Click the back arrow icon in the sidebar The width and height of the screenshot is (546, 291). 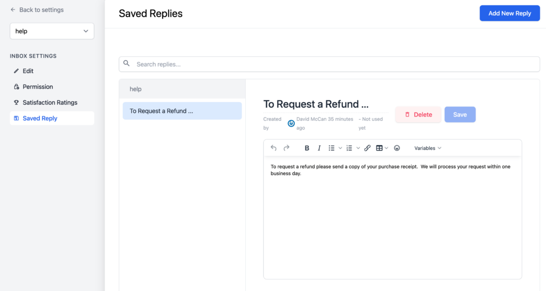pyautogui.click(x=13, y=10)
